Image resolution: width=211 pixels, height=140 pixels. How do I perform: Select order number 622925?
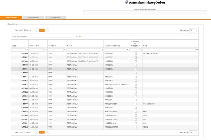25,69
